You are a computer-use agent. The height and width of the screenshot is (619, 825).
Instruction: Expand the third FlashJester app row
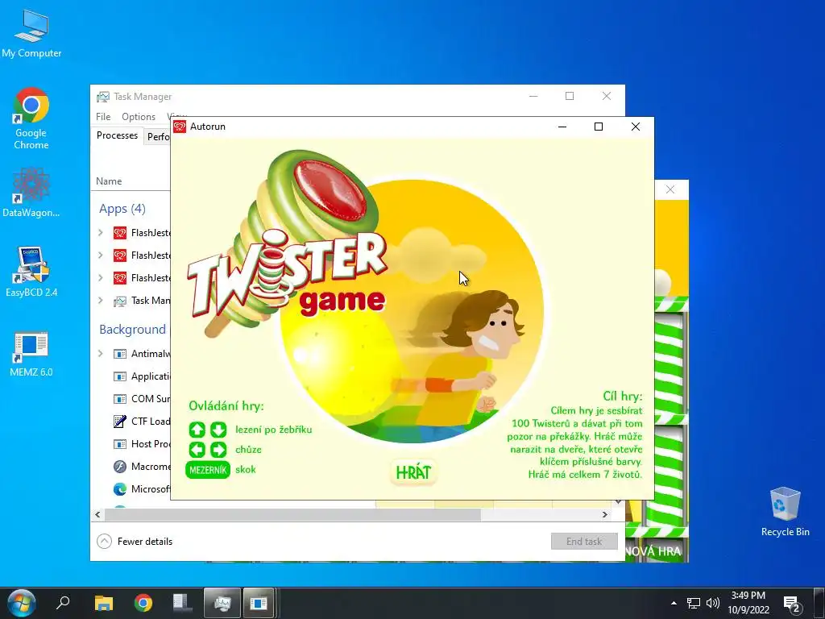(x=101, y=277)
